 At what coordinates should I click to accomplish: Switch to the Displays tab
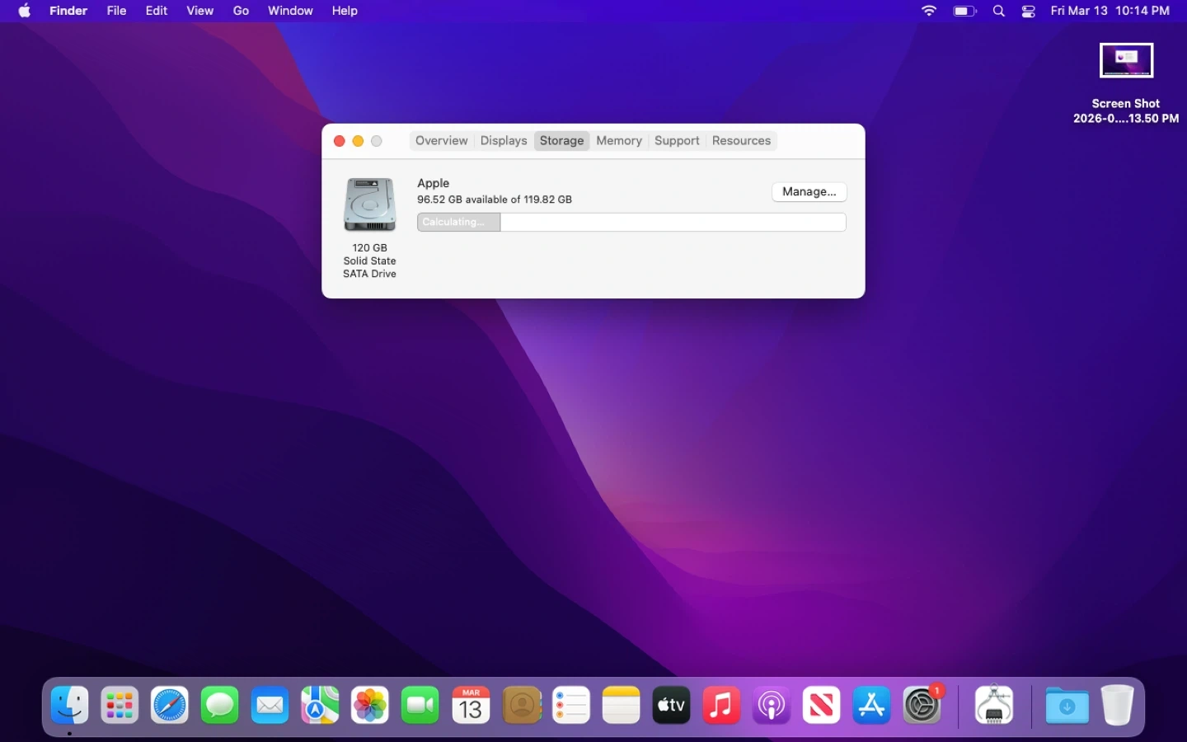[503, 141]
